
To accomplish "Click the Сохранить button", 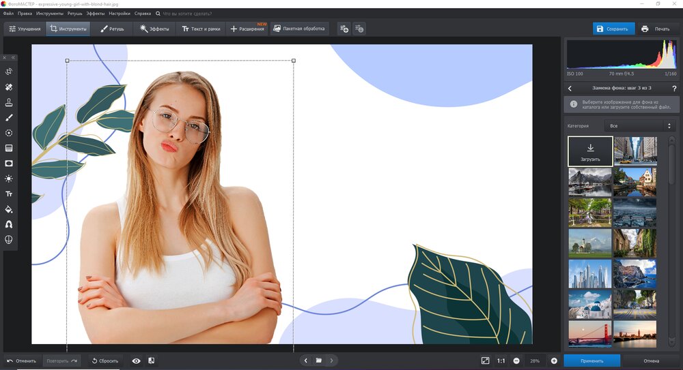I will pos(613,29).
